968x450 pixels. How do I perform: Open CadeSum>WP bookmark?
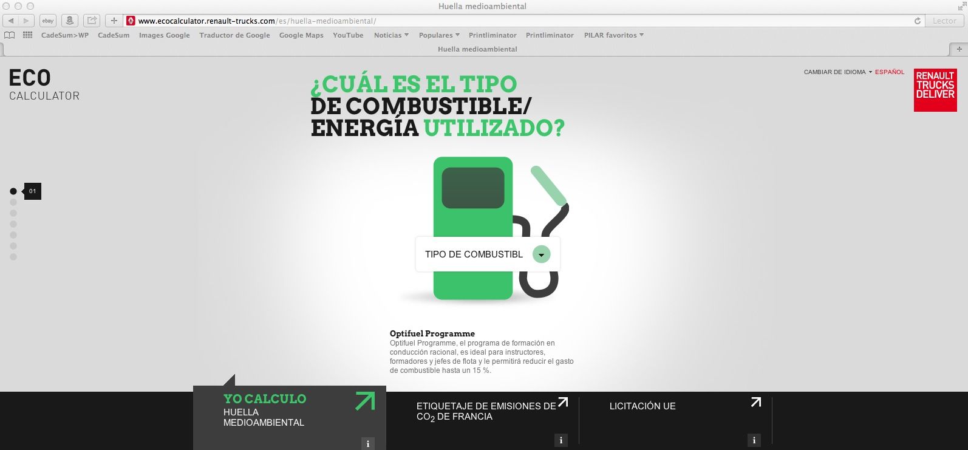coord(65,35)
